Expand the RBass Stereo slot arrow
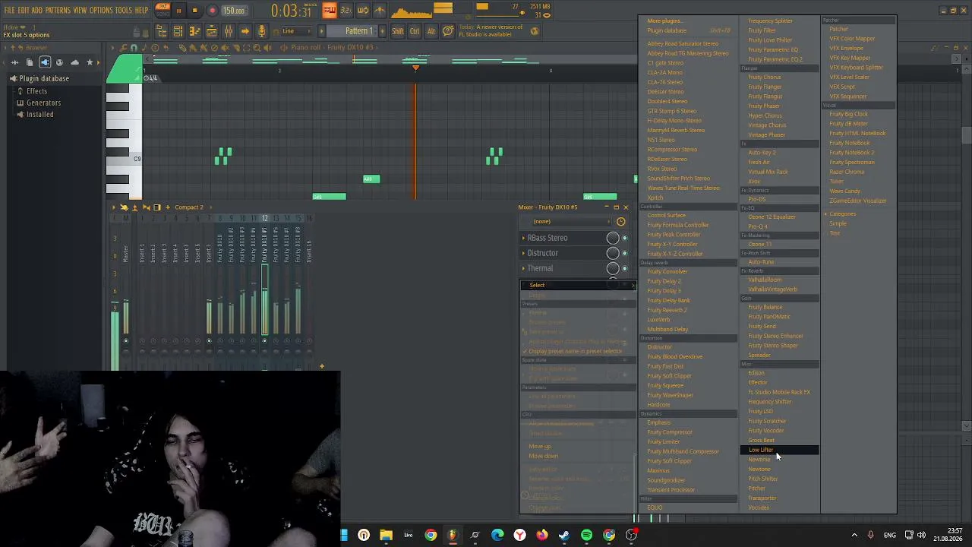This screenshot has width=972, height=547. click(523, 238)
